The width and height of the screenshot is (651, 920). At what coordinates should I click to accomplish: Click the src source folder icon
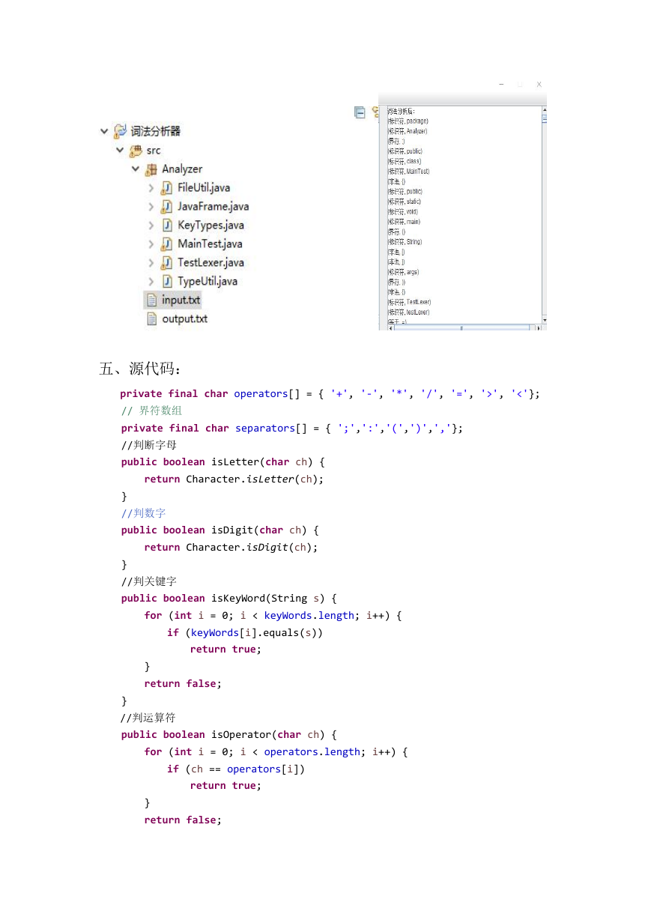pos(136,151)
